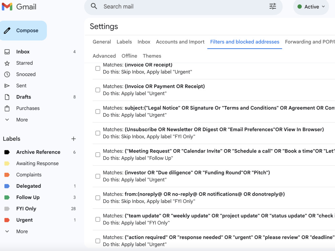This screenshot has width=335, height=251.
Task: Open the Labels settings tab
Action: [x=124, y=42]
